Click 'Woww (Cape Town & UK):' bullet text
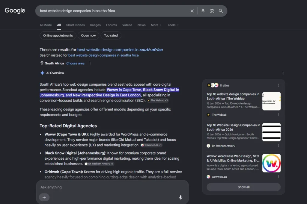 [x=67, y=135]
